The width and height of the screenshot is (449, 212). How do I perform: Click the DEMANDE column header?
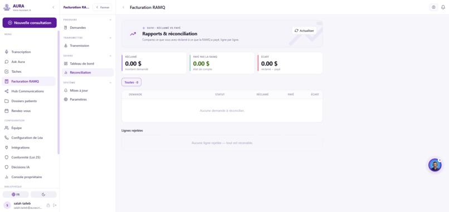coord(135,95)
